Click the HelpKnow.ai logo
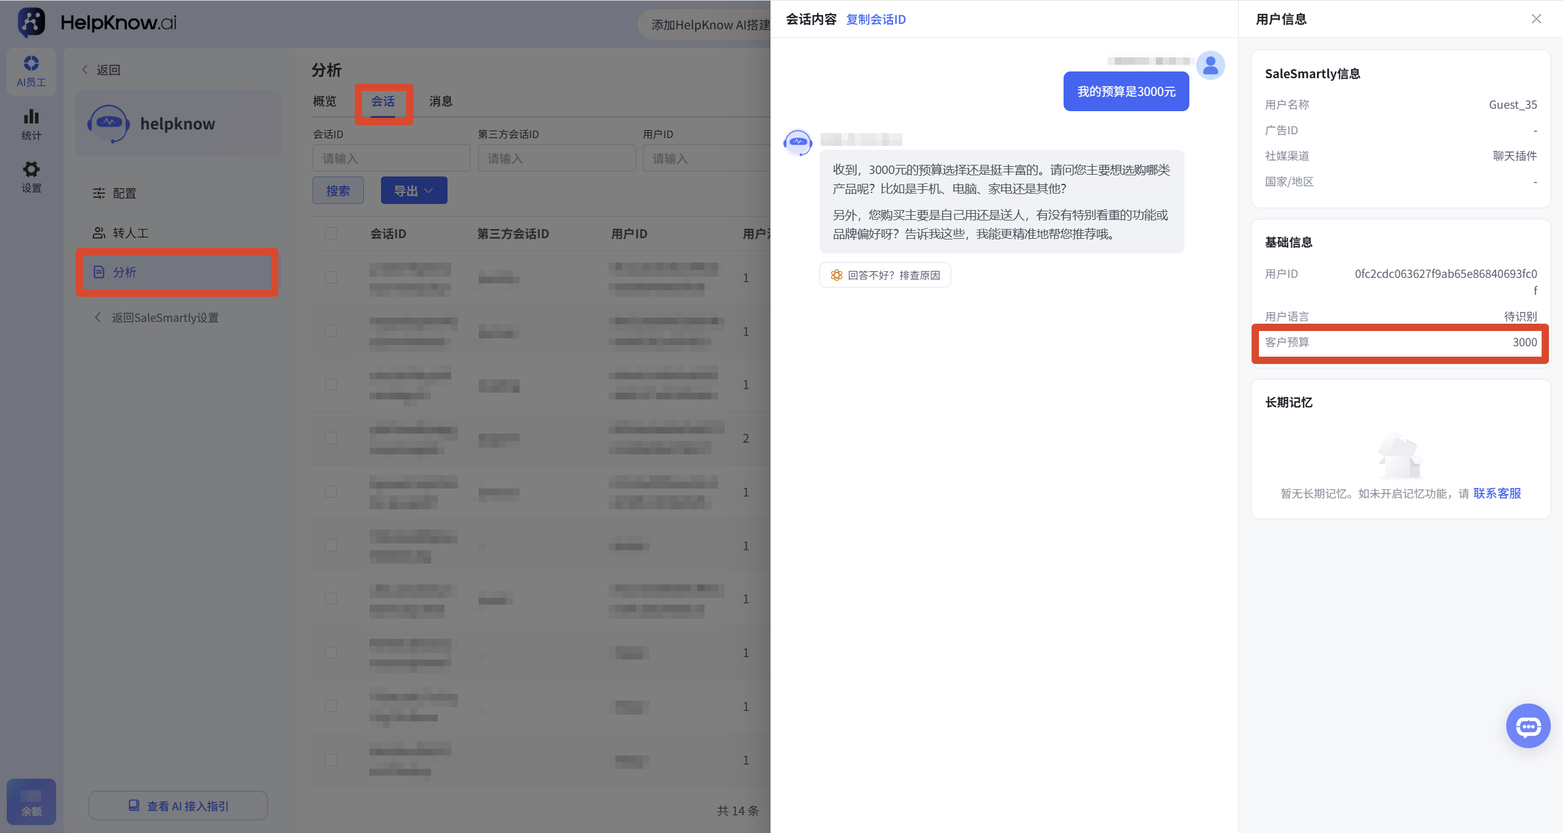1563x833 pixels. 98,23
